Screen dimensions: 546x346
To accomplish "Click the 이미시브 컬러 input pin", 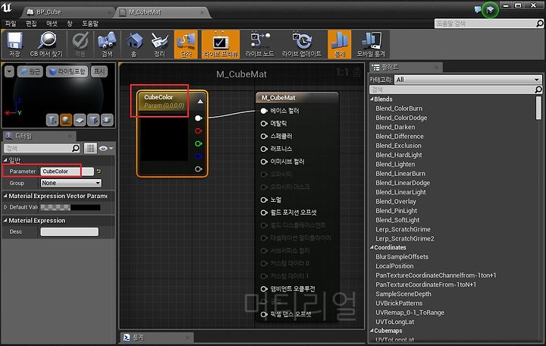I will click(x=264, y=162).
